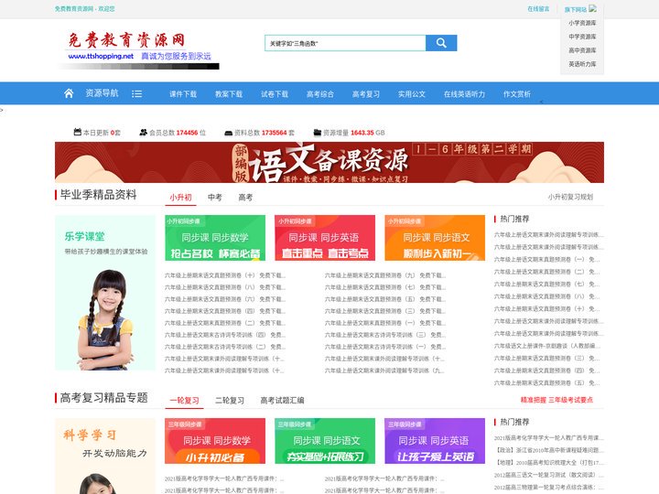Focus the keyword search input field

[345, 43]
